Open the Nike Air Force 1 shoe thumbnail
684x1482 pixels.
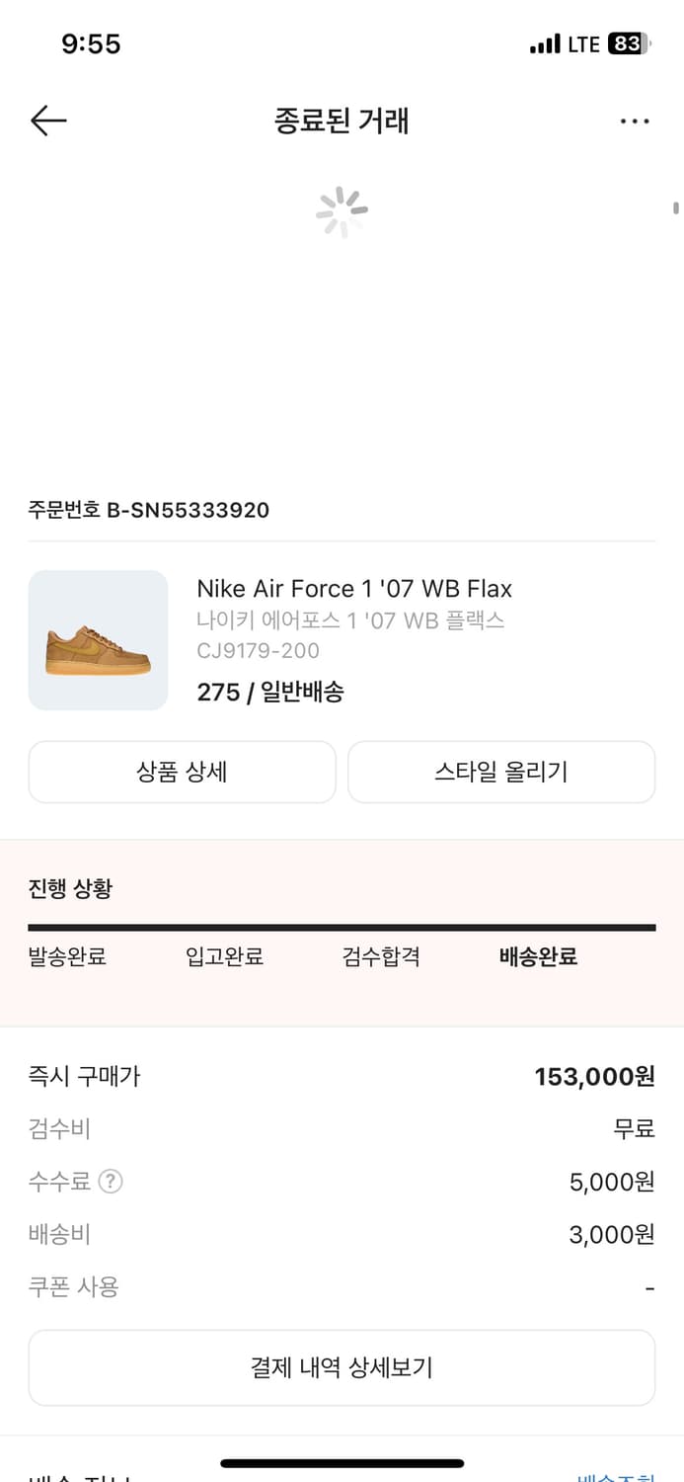pos(98,640)
